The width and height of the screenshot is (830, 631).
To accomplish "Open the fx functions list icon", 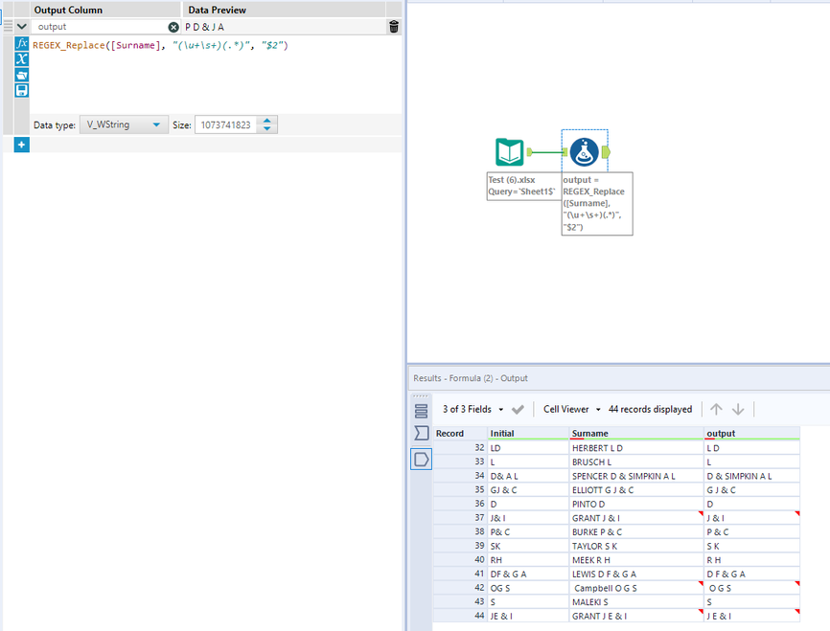I will pos(22,44).
